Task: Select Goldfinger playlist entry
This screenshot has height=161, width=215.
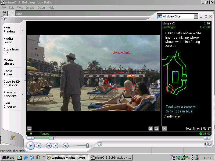Action: [186, 27]
